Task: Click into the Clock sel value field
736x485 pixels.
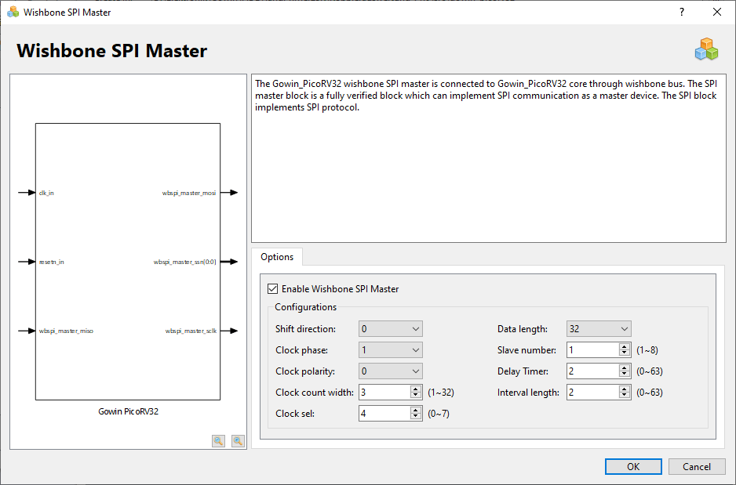Action: 384,413
